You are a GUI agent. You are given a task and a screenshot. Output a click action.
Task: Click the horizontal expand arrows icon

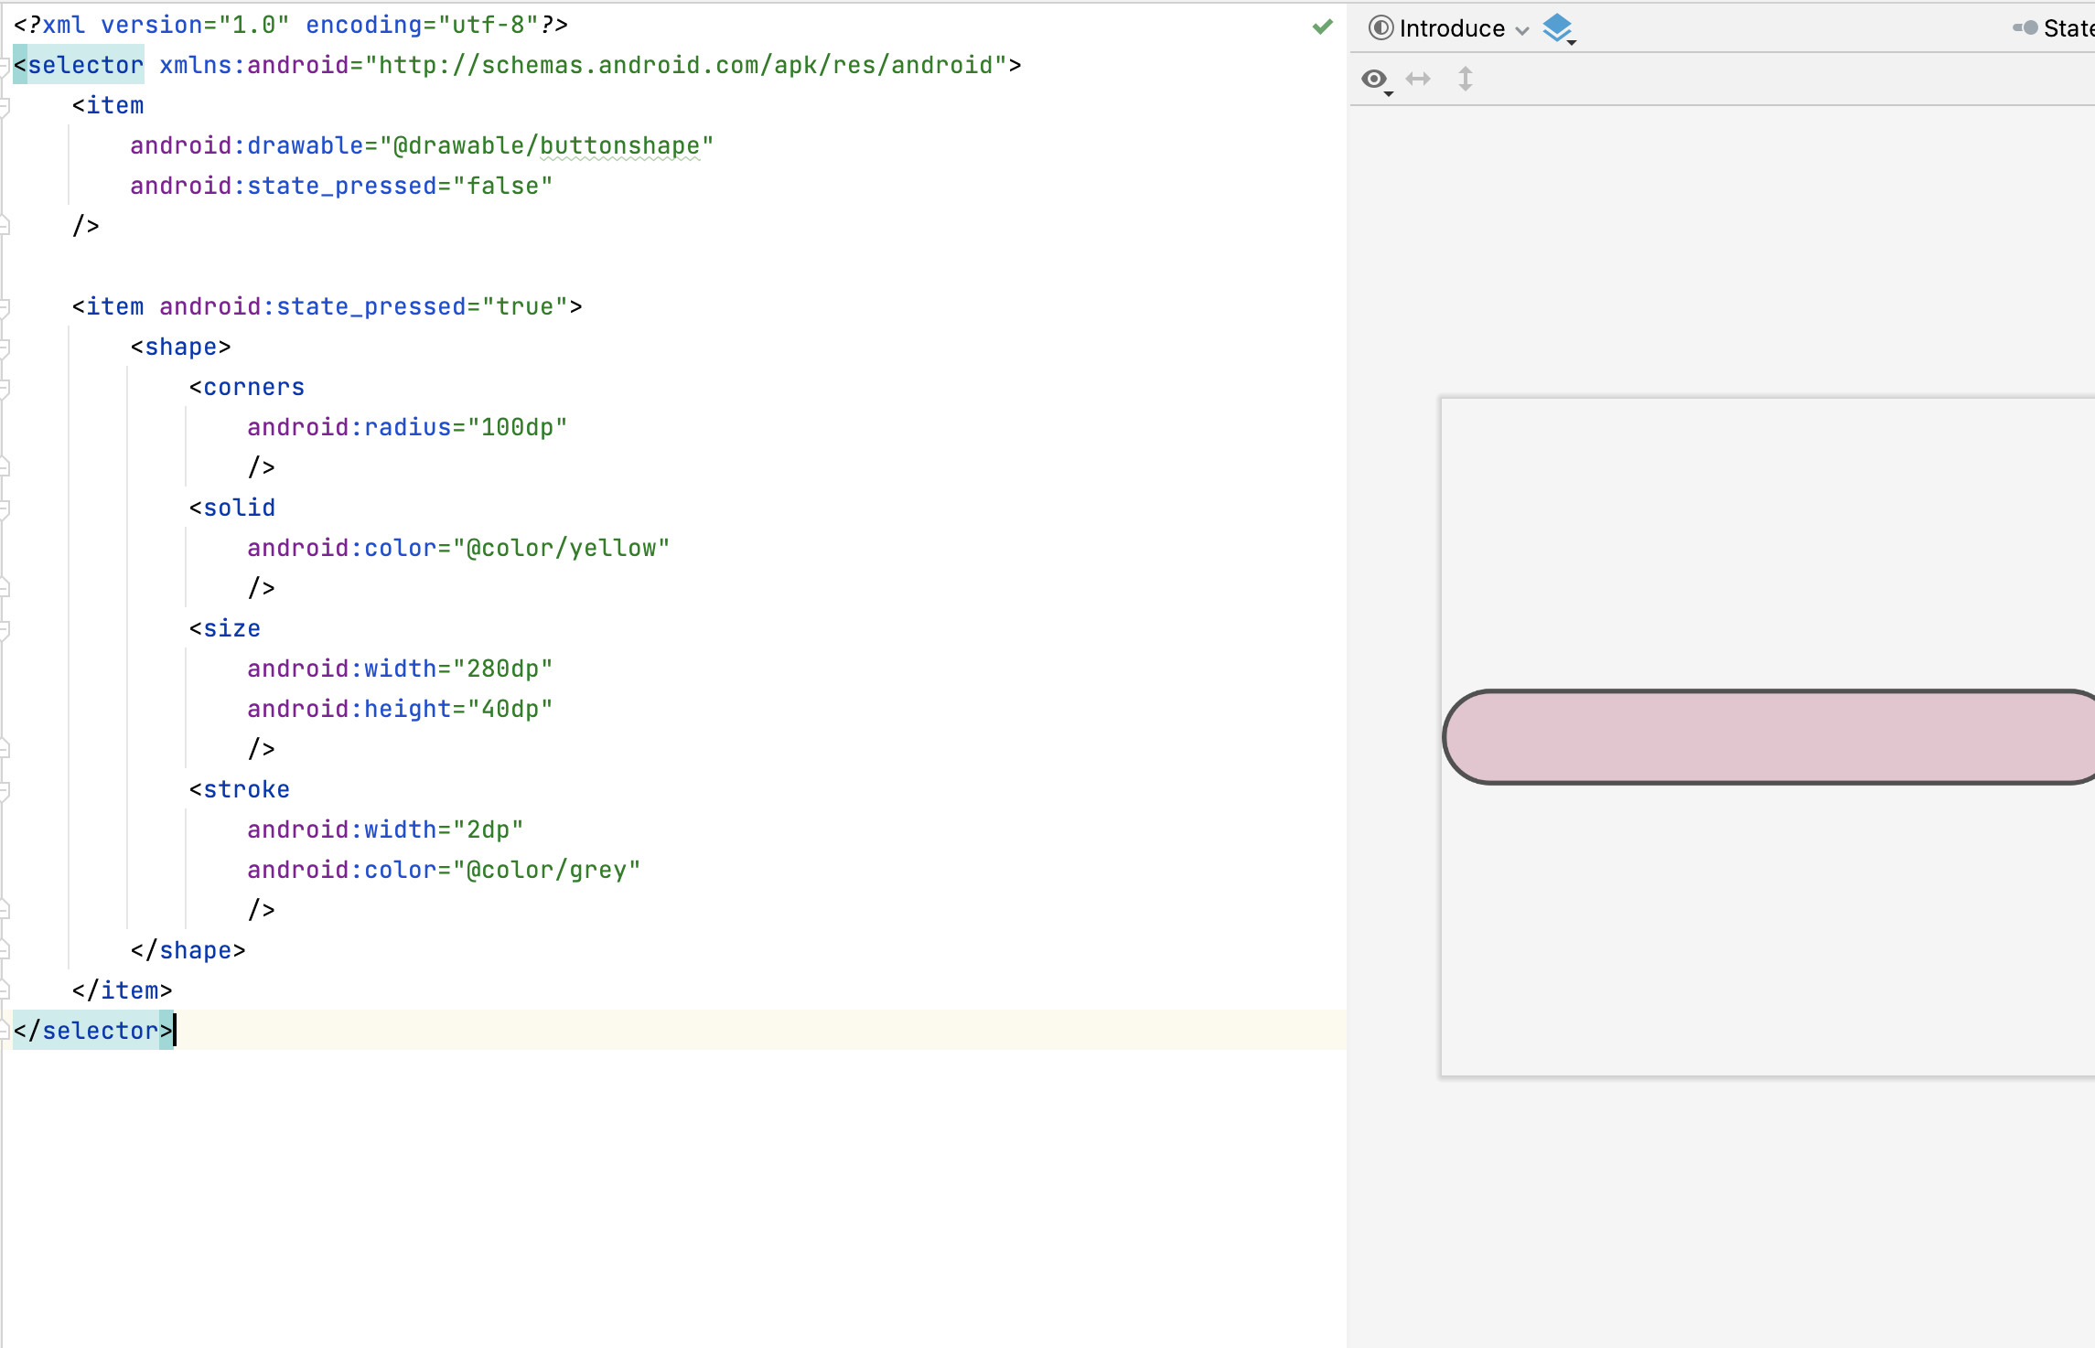click(1418, 79)
